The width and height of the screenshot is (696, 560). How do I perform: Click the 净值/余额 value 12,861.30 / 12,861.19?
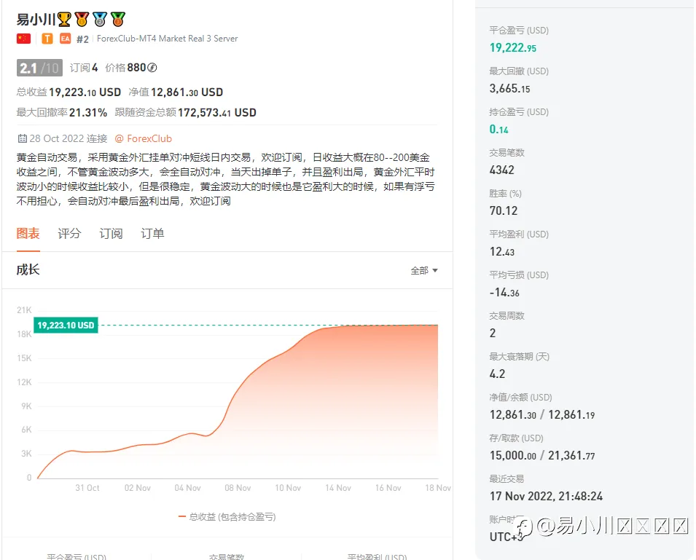click(x=542, y=414)
